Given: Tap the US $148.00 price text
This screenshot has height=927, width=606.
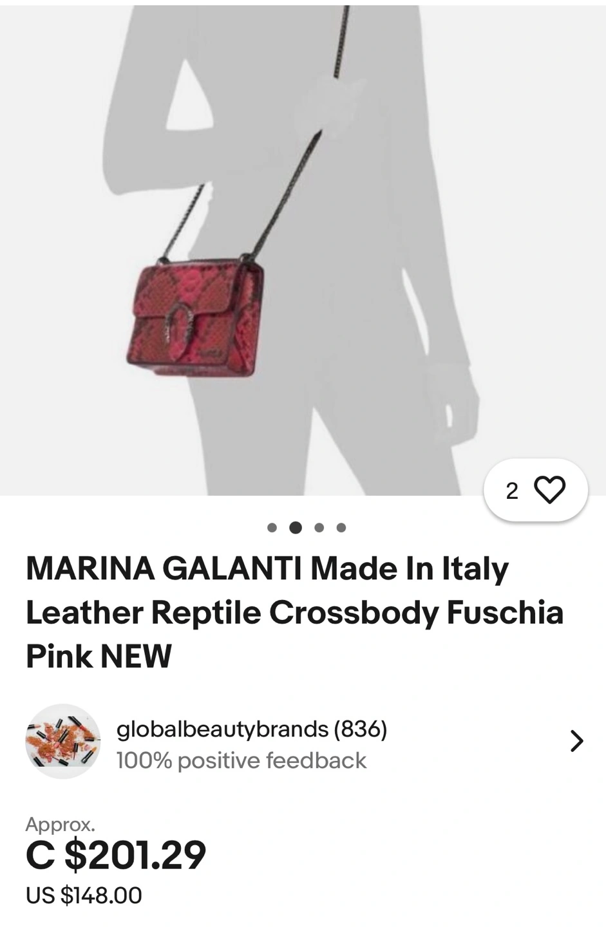Looking at the screenshot, I should [84, 895].
